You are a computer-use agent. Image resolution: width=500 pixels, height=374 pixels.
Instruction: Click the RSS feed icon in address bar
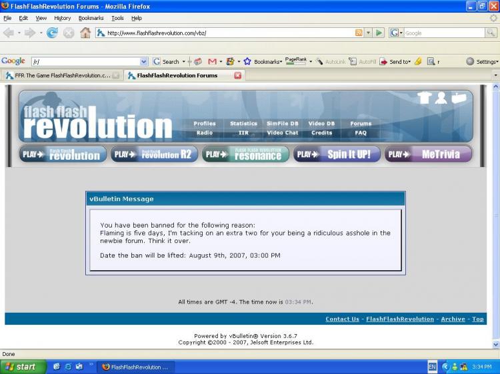[359, 33]
